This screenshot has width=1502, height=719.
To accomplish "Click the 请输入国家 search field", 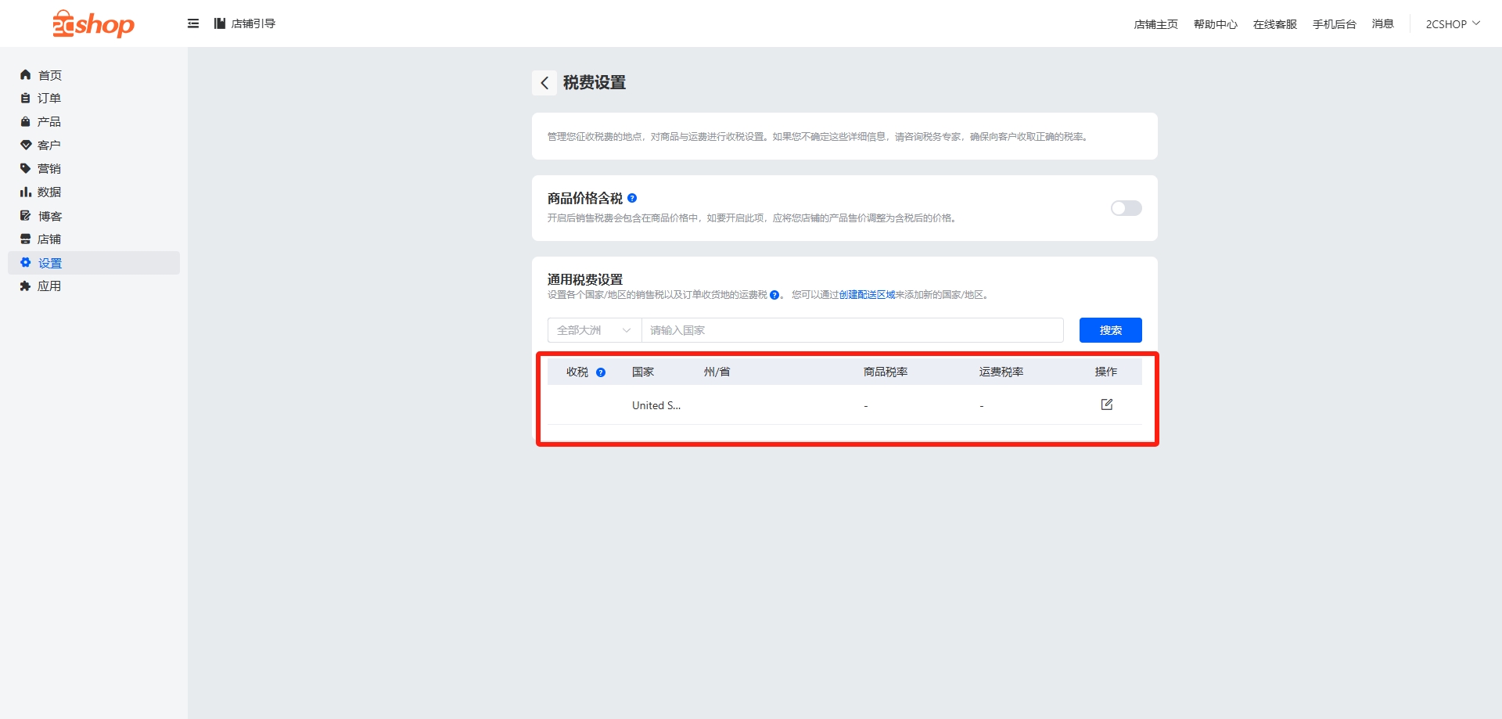I will pyautogui.click(x=852, y=330).
